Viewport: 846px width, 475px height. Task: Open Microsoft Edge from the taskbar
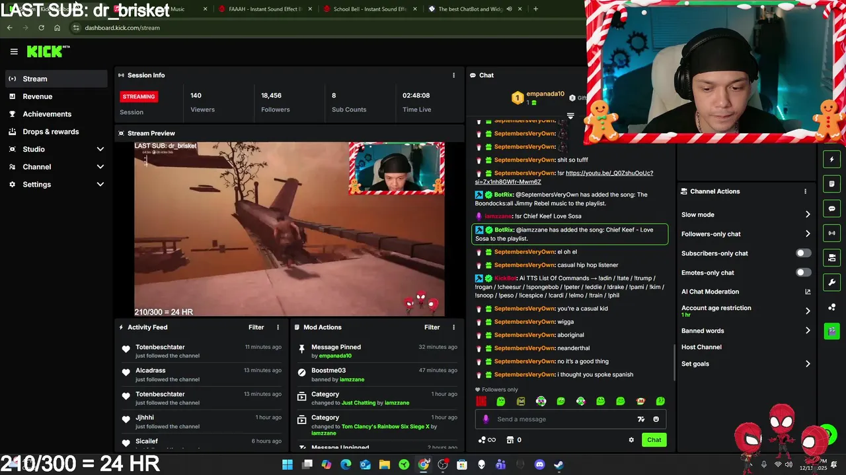[x=346, y=464]
